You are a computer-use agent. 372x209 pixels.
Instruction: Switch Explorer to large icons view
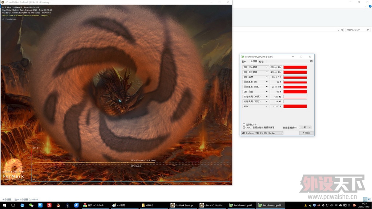[x=369, y=200]
